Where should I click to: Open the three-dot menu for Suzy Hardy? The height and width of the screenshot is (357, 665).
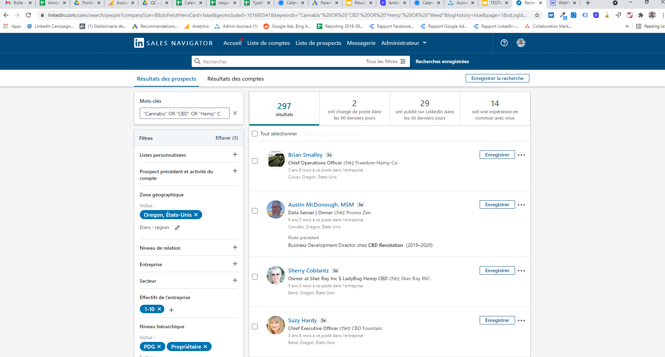tap(521, 321)
